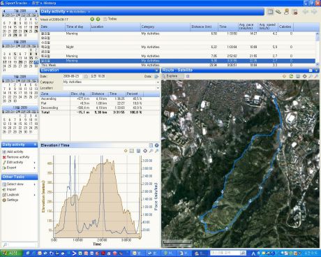
Task: Click the refresh icon in the Route toolbar
Action: 291,76
